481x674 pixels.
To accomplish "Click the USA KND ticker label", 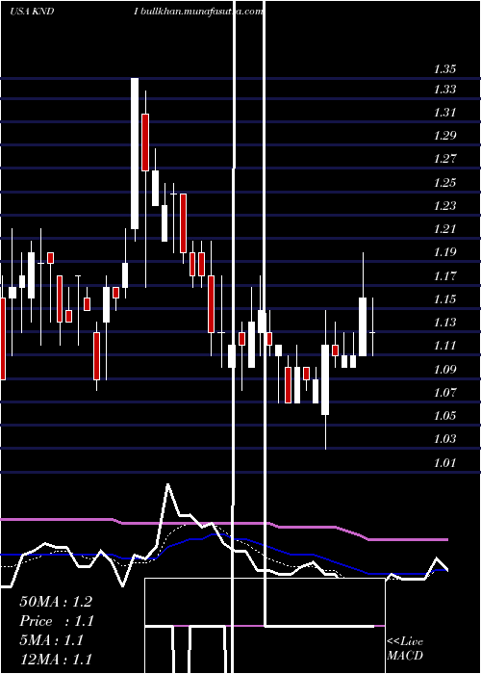I will (x=32, y=12).
